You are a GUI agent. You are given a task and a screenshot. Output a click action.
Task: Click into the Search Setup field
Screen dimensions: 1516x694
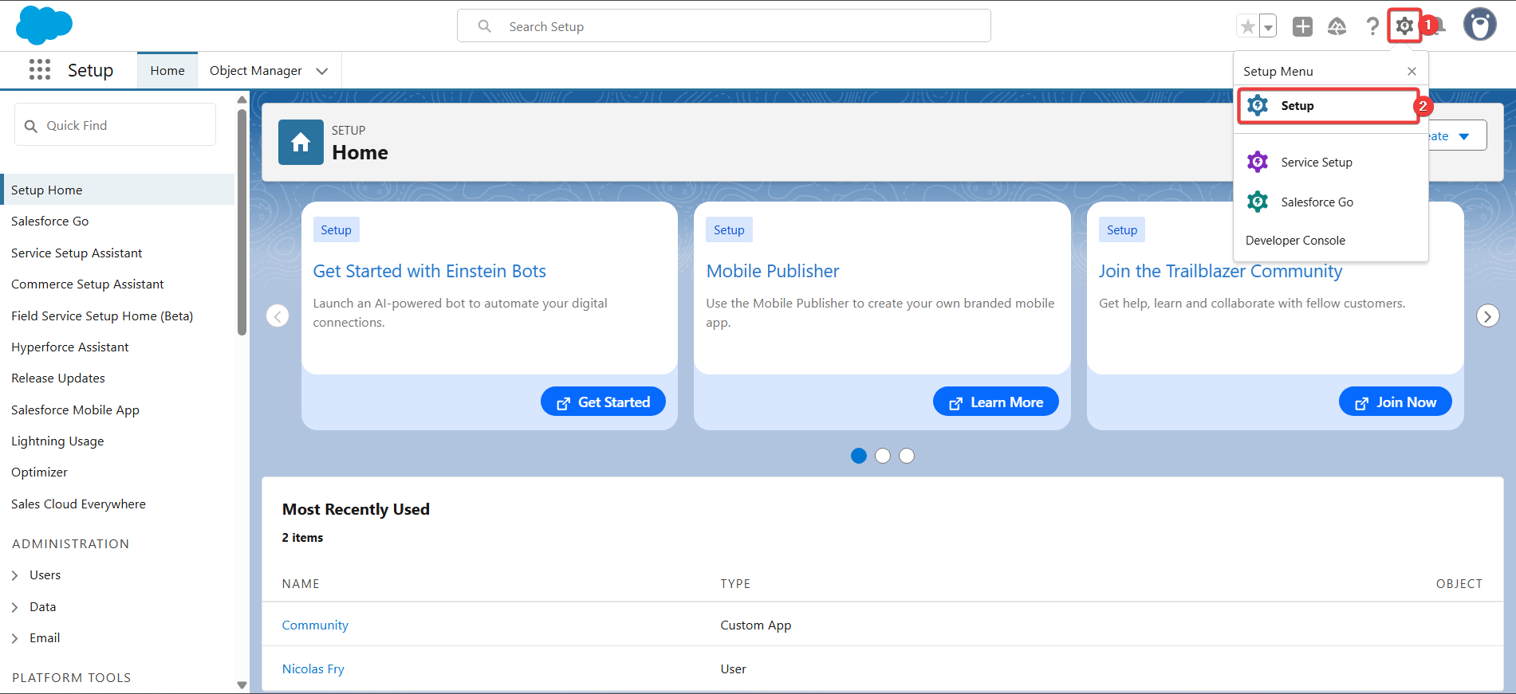(724, 26)
